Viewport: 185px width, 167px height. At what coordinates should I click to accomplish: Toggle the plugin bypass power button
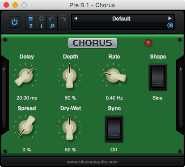tap(14, 22)
